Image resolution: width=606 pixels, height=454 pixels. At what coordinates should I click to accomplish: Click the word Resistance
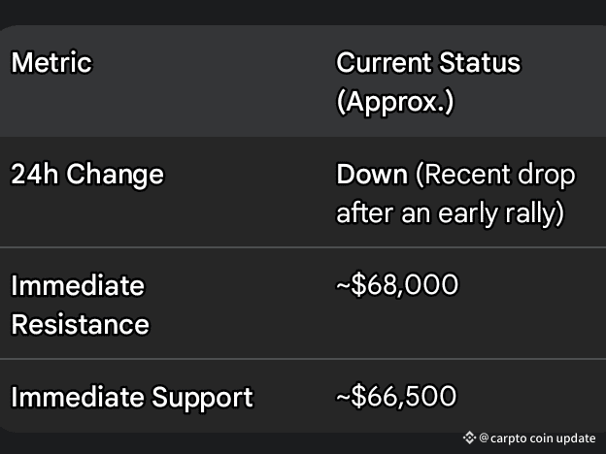(x=80, y=324)
